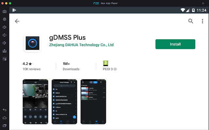Click the mobile signal strength icon
The image size is (209, 130).
[188, 10]
